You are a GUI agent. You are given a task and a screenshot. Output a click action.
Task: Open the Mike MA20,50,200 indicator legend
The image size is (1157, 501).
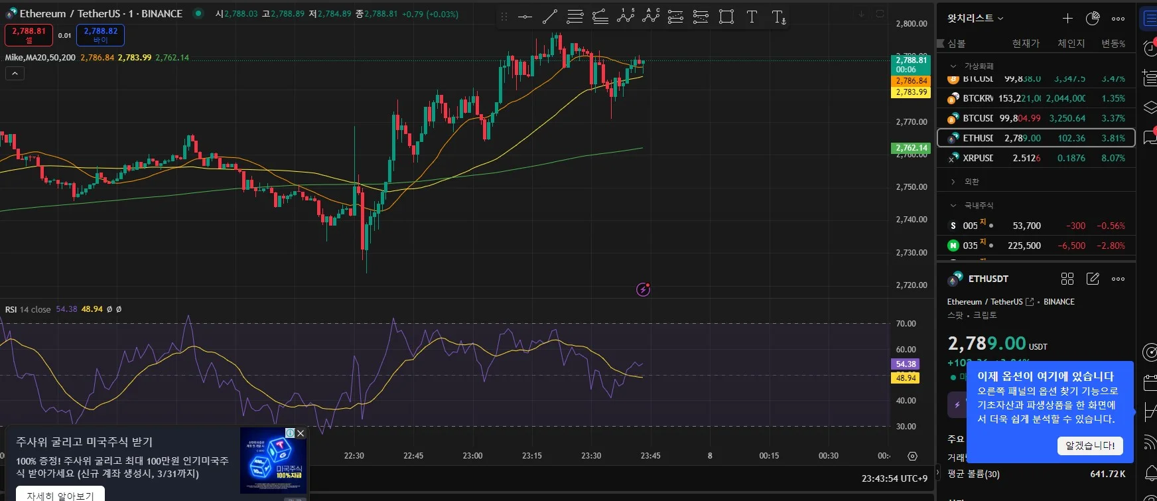click(x=40, y=58)
